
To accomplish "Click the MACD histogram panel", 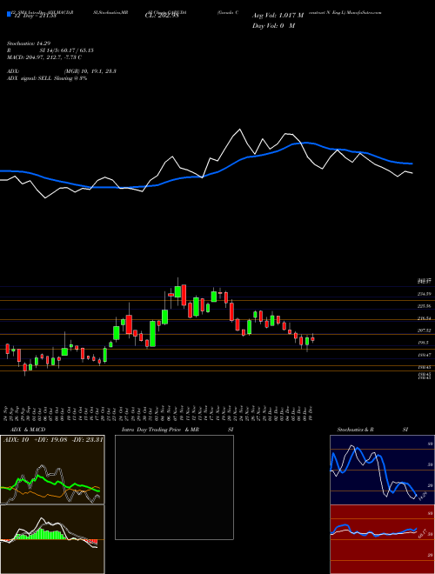I will point(52,539).
